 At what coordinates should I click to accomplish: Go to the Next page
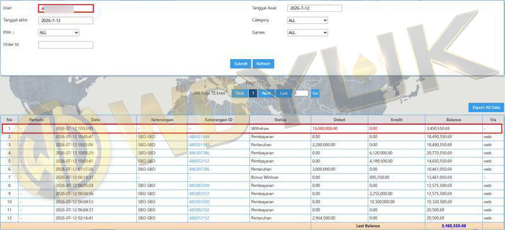(x=266, y=93)
